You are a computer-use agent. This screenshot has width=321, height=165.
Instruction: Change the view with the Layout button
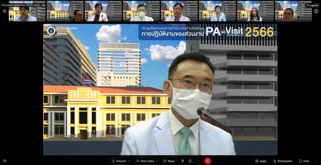(312, 5)
